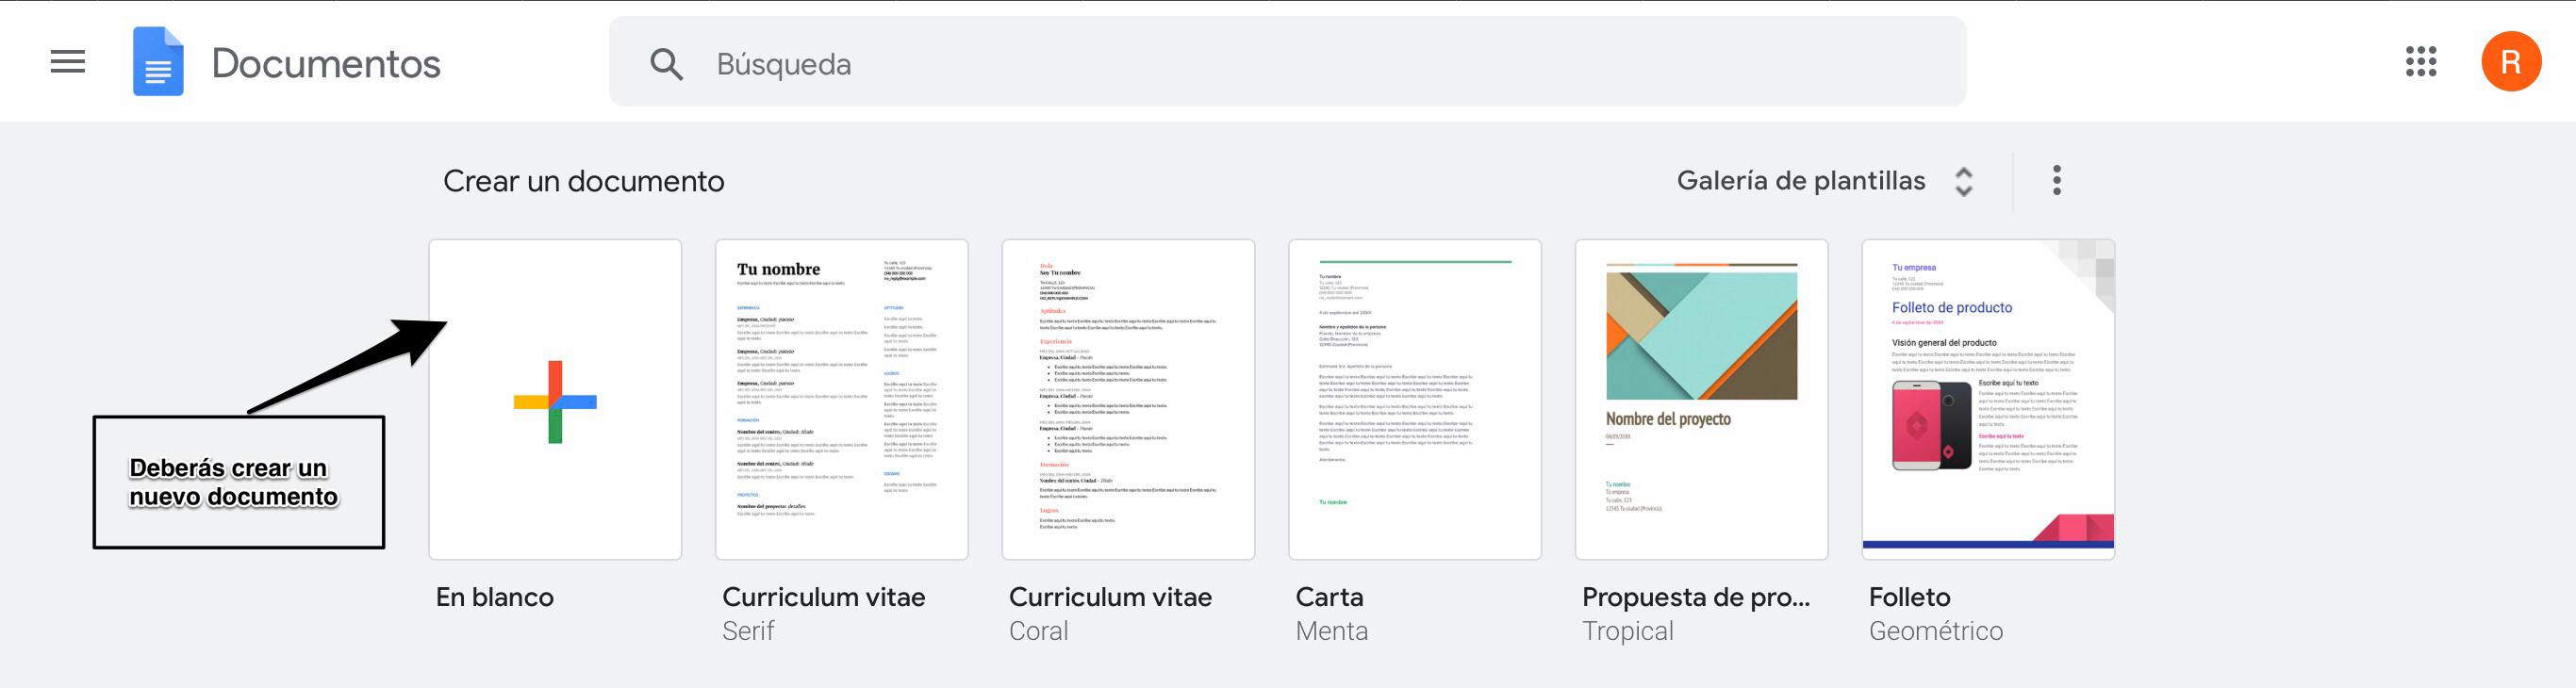Click the Documentos title text
The height and width of the screenshot is (688, 2576).
point(326,64)
